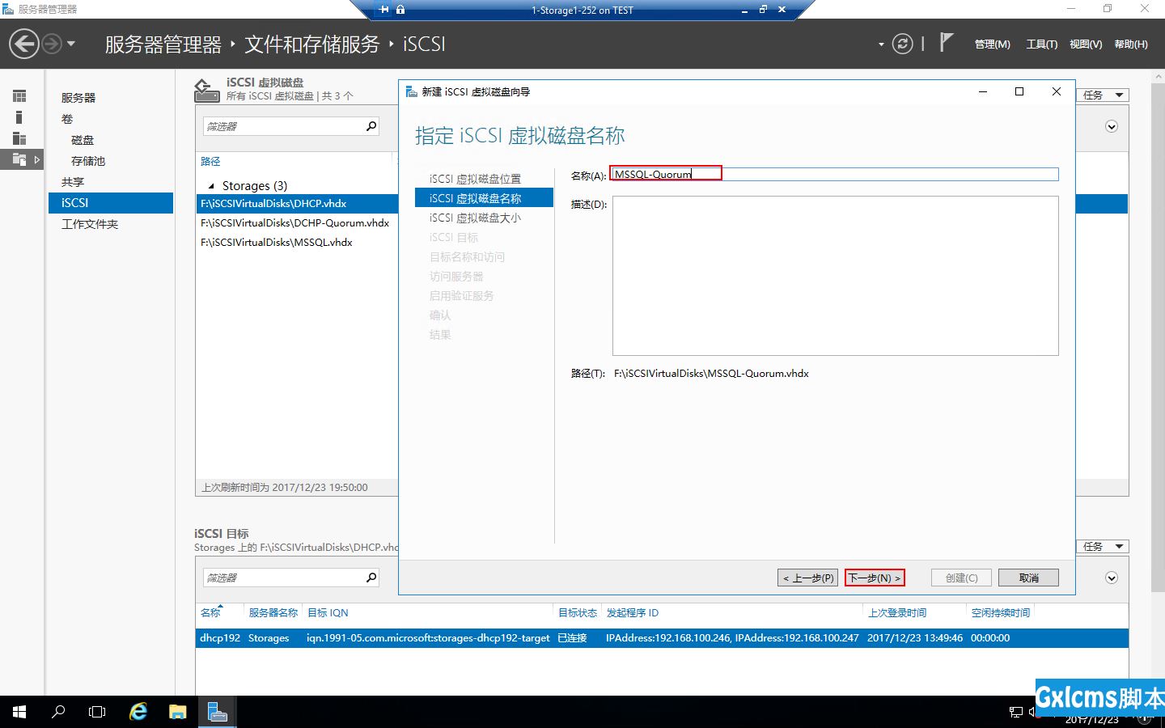1165x728 pixels.
Task: Open taskbar search icon
Action: pyautogui.click(x=58, y=712)
